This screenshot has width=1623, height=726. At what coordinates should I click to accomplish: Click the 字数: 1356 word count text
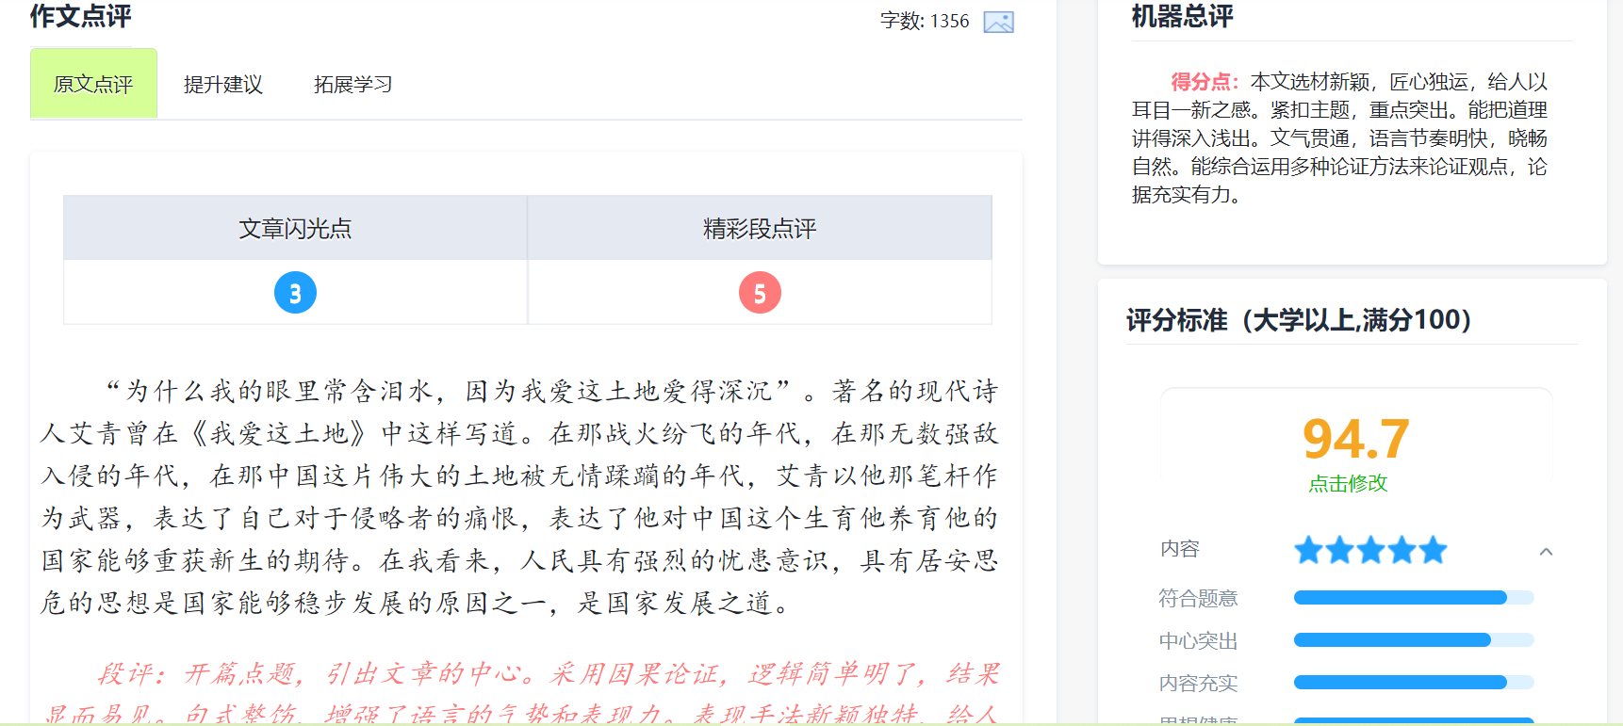coord(924,22)
